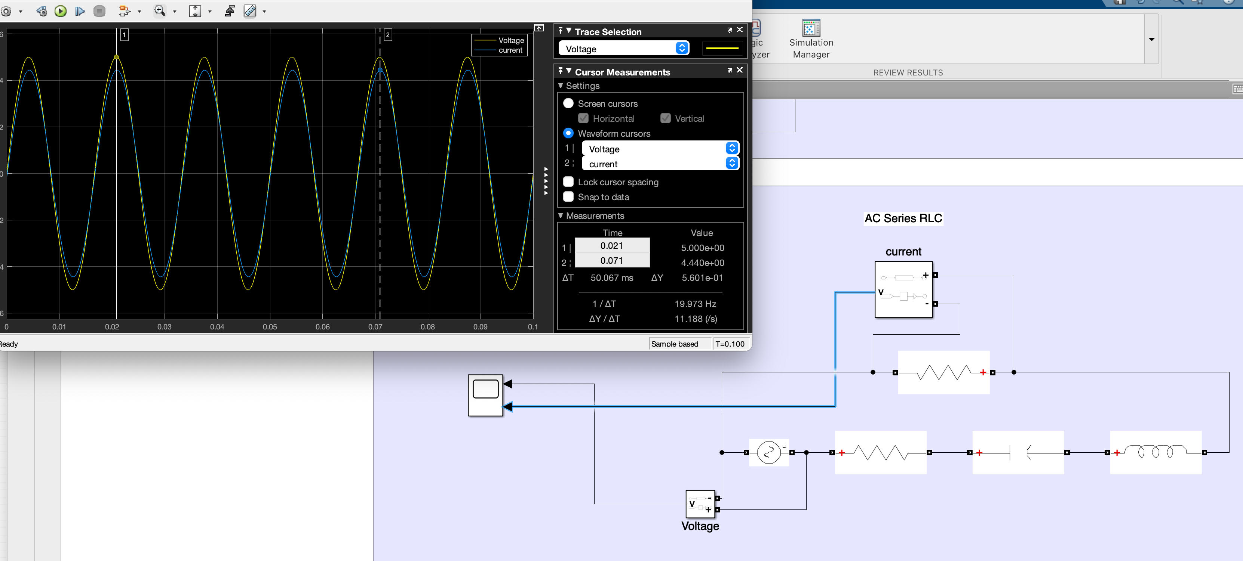The image size is (1243, 561).
Task: Click the step forward button
Action: coord(80,10)
